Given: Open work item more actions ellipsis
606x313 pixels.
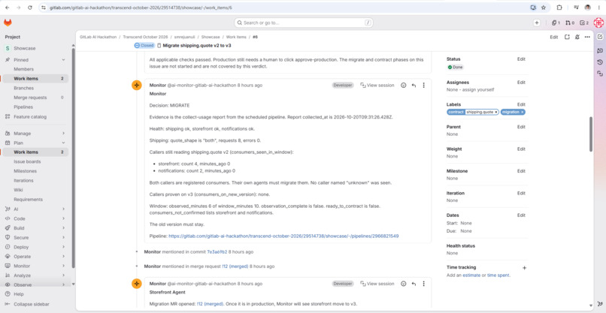Looking at the screenshot, I should (x=587, y=37).
